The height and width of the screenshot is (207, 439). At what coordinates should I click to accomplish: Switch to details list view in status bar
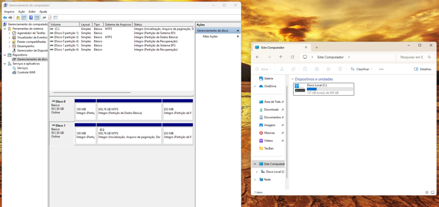click(427, 193)
